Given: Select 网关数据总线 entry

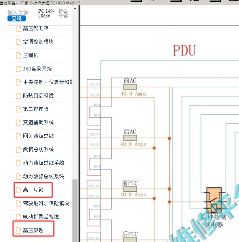Looking at the screenshot, I should pyautogui.click(x=38, y=136).
